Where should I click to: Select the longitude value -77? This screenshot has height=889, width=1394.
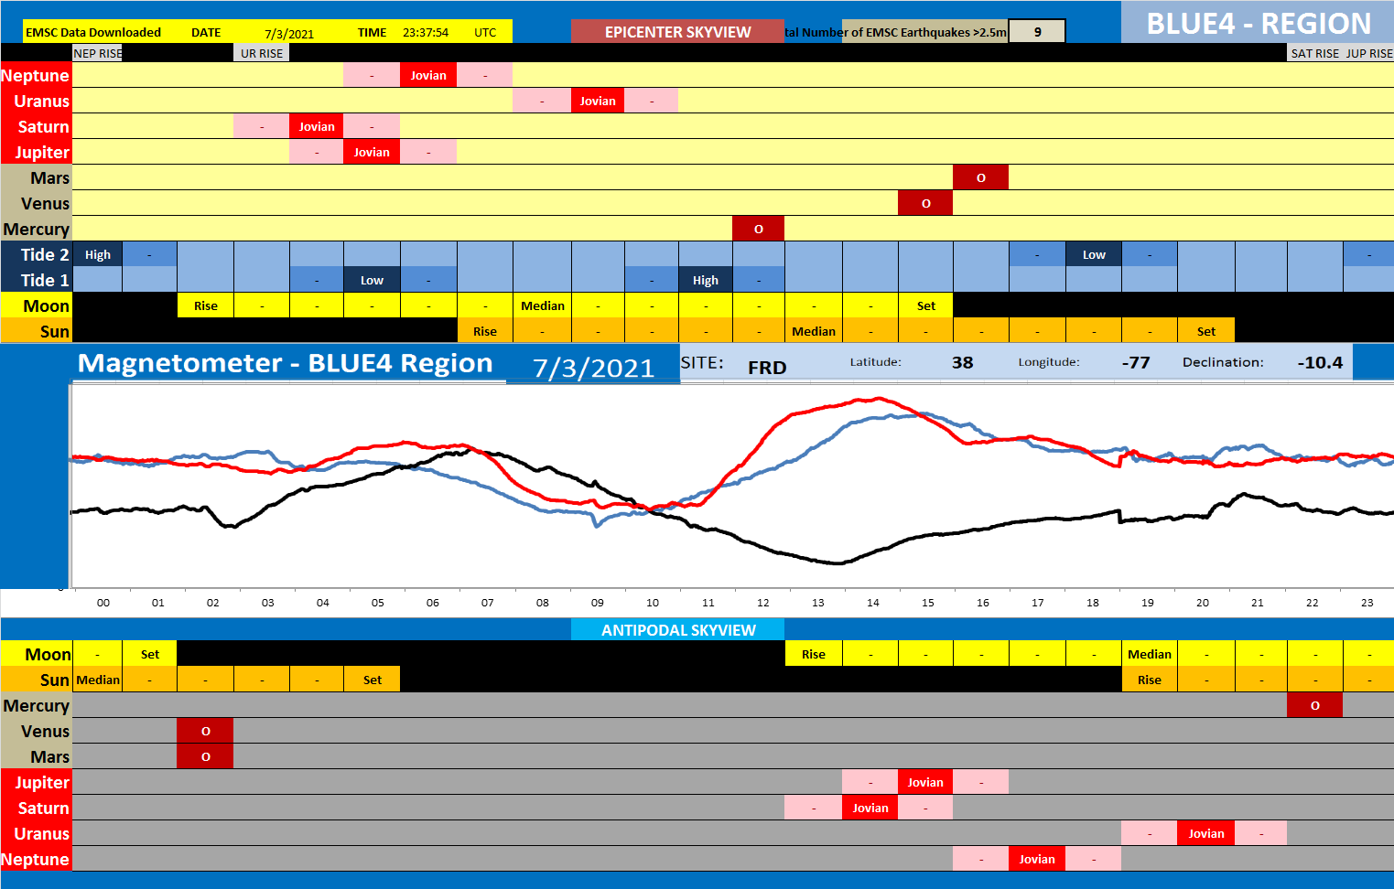pyautogui.click(x=1135, y=362)
